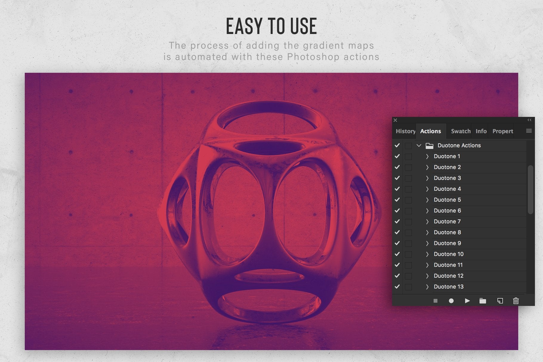Toggle the checkmark for Duotone 1

click(397, 156)
